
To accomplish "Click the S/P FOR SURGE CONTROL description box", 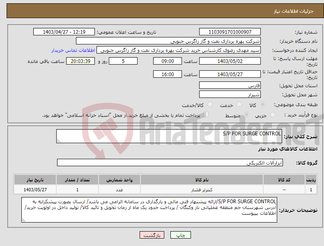I will point(169,136).
